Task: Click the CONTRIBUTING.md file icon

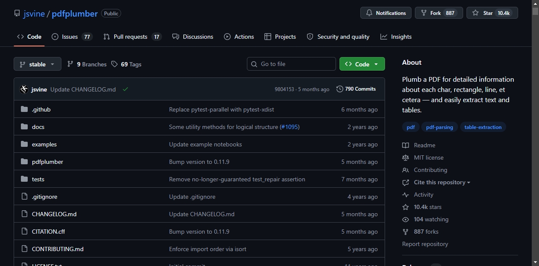Action: tap(24, 249)
